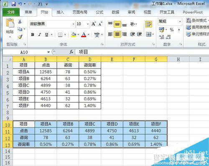
Task: Click the Undo arrow icon
Action: pos(20,4)
